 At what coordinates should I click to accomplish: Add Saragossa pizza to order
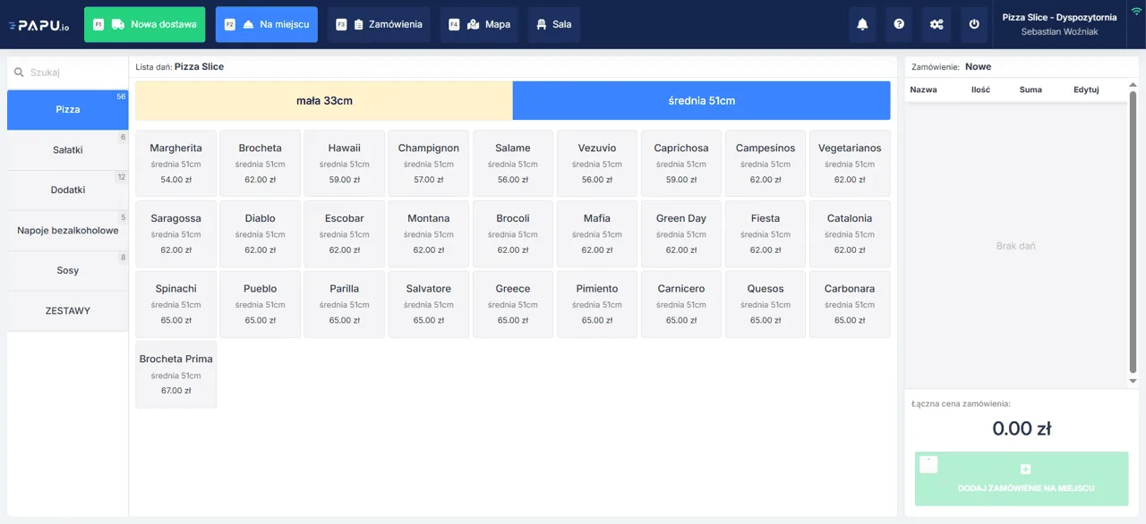pyautogui.click(x=175, y=233)
